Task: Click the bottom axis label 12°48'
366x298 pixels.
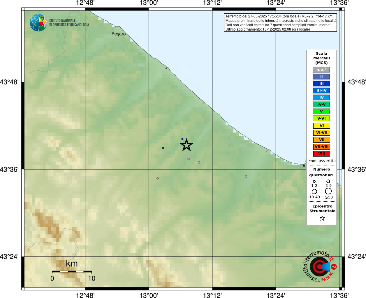Action: [x=85, y=295]
